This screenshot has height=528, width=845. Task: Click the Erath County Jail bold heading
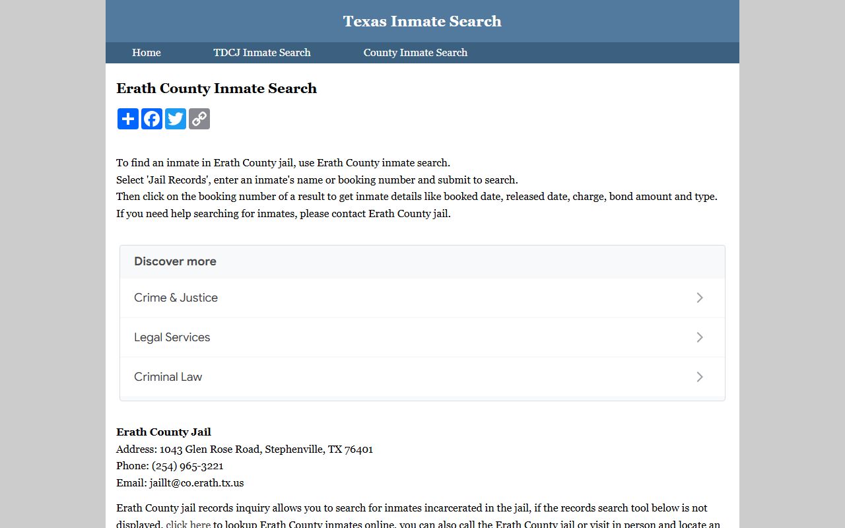pyautogui.click(x=164, y=432)
